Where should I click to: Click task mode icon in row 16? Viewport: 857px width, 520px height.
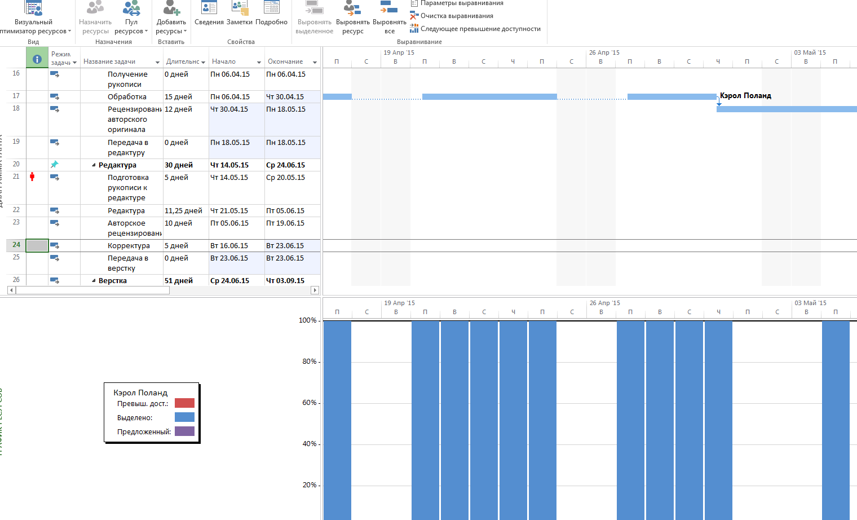coord(55,74)
